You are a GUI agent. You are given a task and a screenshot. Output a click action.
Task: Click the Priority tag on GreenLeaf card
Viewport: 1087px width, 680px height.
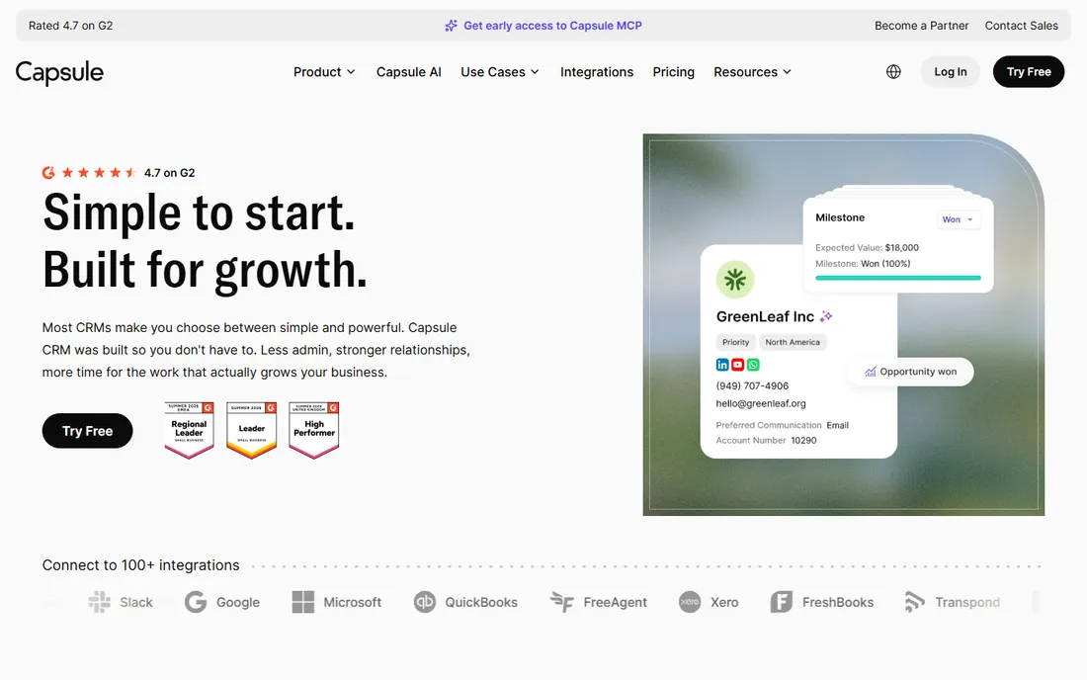(735, 342)
